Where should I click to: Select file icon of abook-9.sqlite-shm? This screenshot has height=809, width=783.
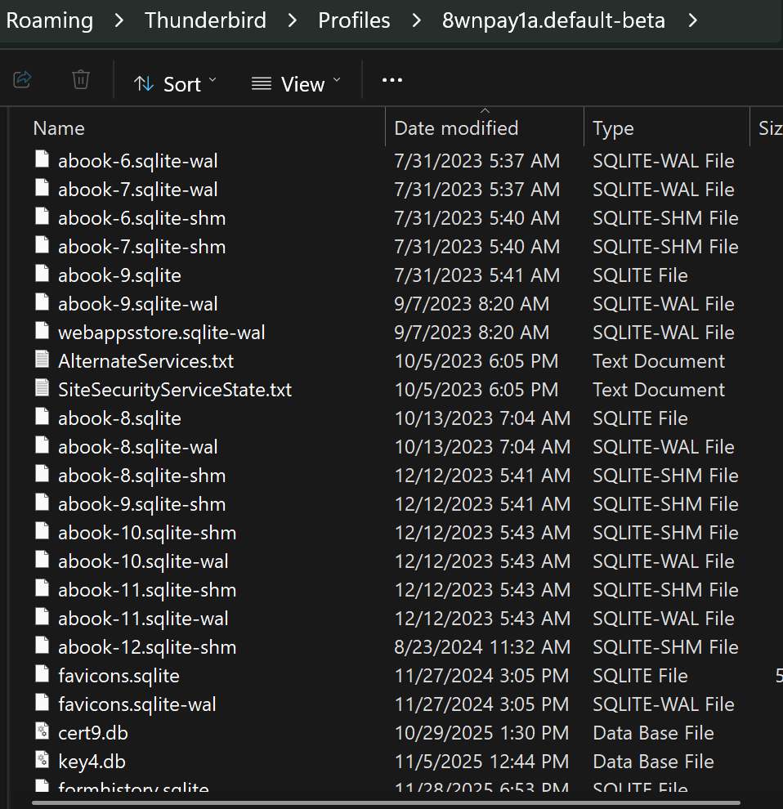coord(43,502)
